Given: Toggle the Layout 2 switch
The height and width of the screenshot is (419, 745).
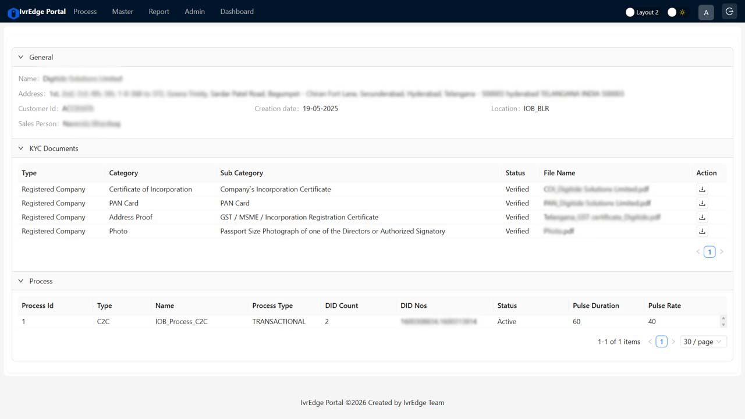Looking at the screenshot, I should point(630,12).
